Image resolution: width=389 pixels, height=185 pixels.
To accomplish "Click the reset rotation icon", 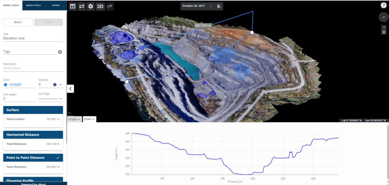I will tap(384, 27).
